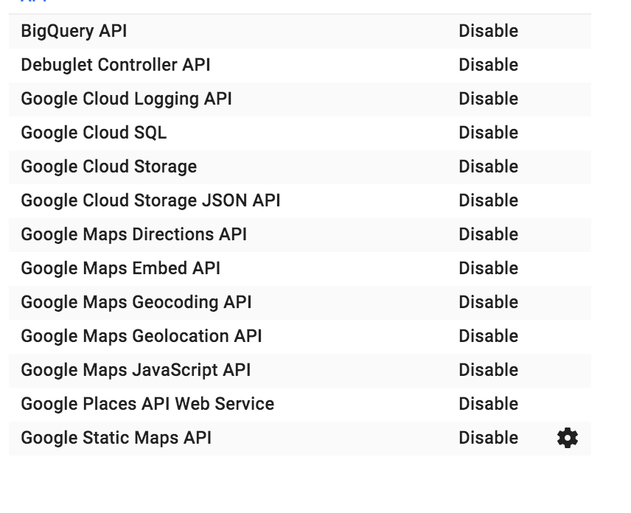Click Disable next to Google Cloud Storage
The height and width of the screenshot is (513, 631).
pyautogui.click(x=489, y=167)
